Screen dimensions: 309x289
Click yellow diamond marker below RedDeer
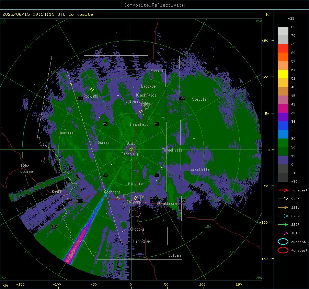141,112
